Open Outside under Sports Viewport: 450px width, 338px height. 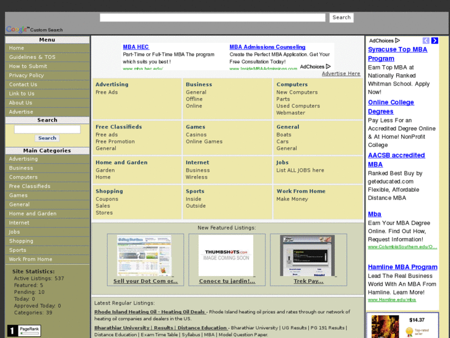196,206
